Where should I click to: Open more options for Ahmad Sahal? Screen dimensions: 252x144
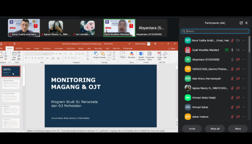tap(244, 107)
